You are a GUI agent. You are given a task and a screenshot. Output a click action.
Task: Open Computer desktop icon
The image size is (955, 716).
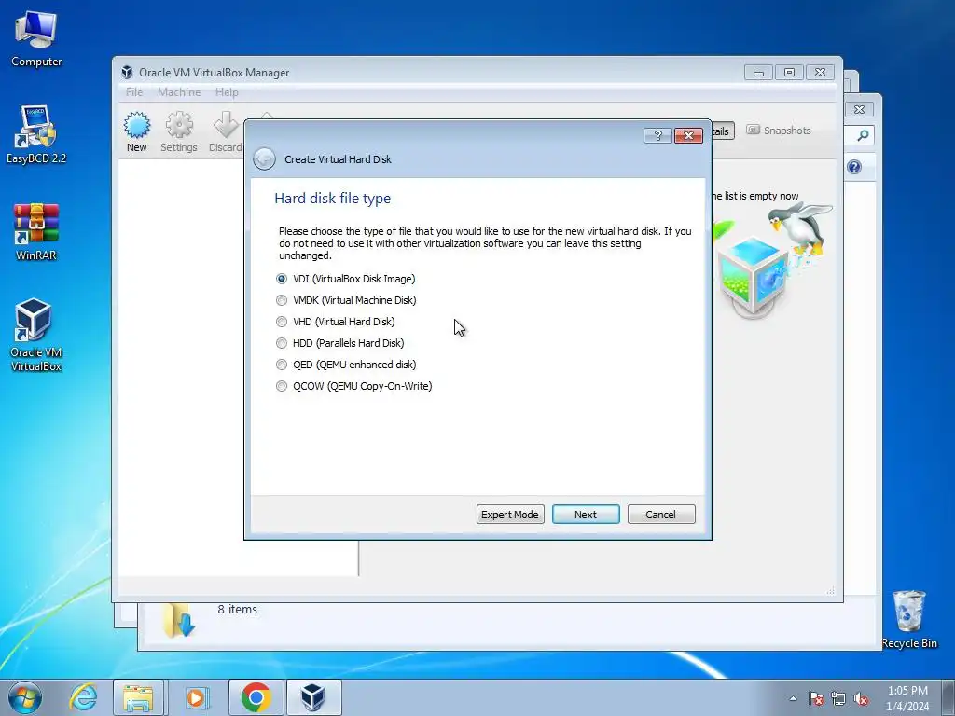pyautogui.click(x=36, y=39)
